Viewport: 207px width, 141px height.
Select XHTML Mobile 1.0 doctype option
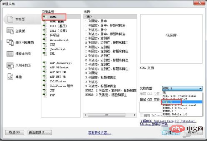[x=182, y=114]
